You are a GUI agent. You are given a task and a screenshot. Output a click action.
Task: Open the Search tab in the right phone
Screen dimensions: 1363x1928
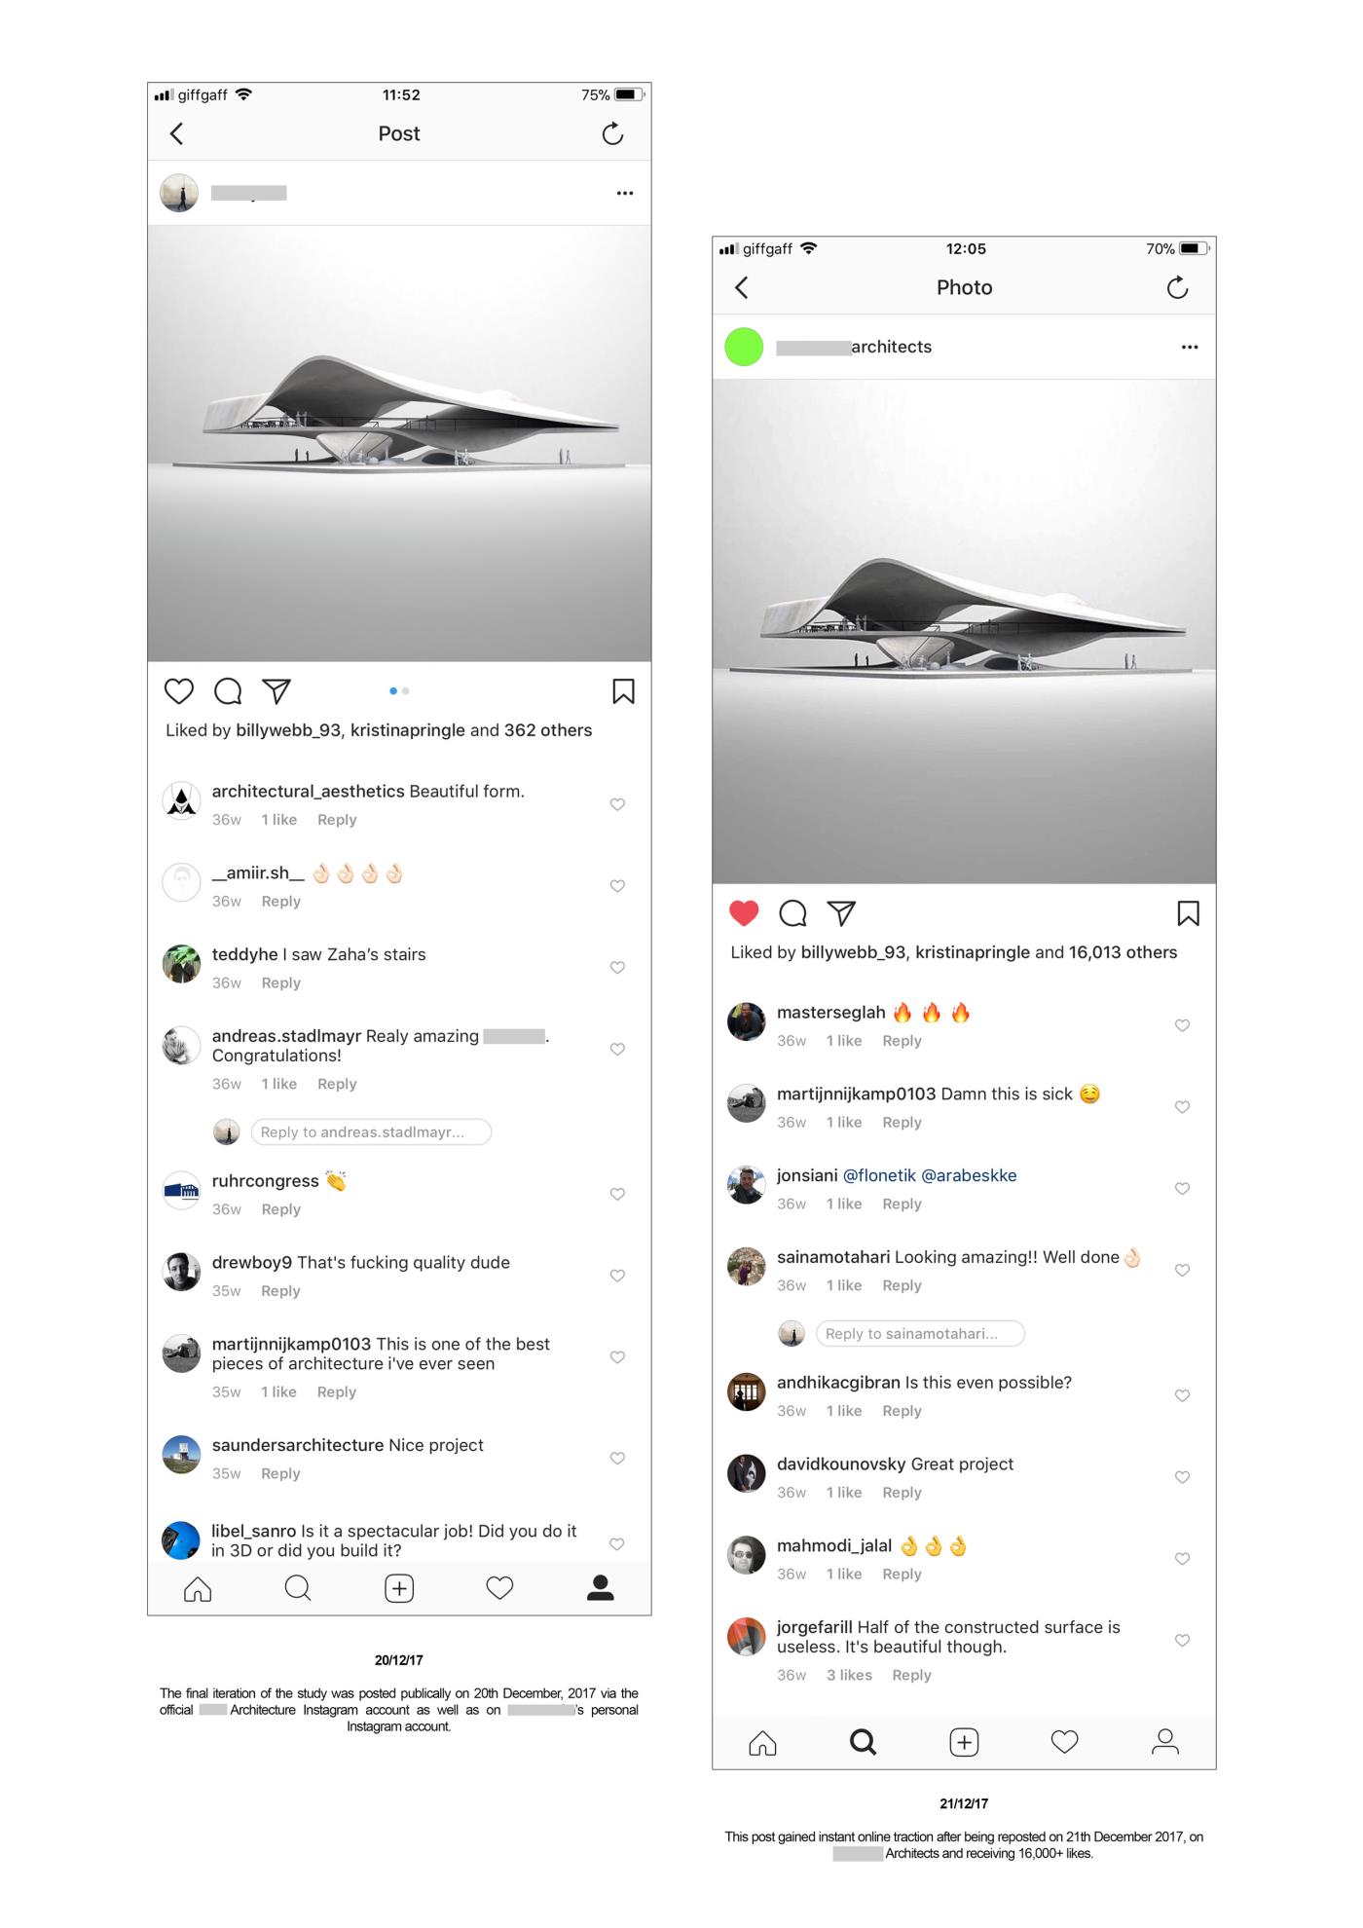tap(864, 1742)
